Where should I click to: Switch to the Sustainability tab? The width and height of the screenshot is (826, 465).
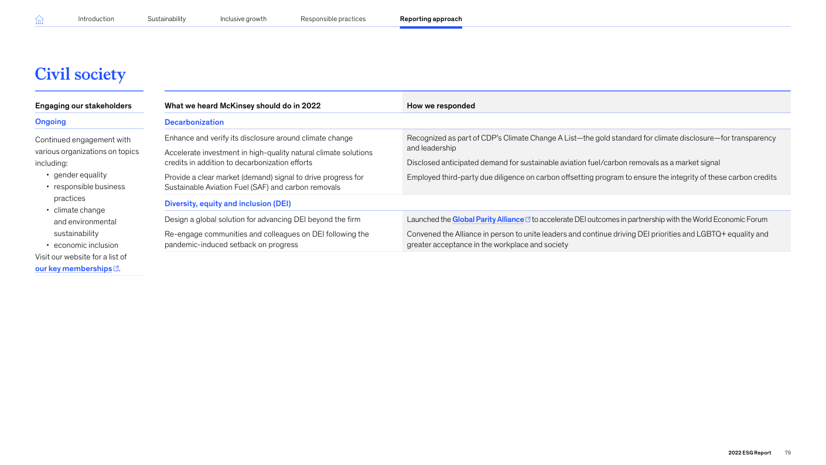[166, 19]
